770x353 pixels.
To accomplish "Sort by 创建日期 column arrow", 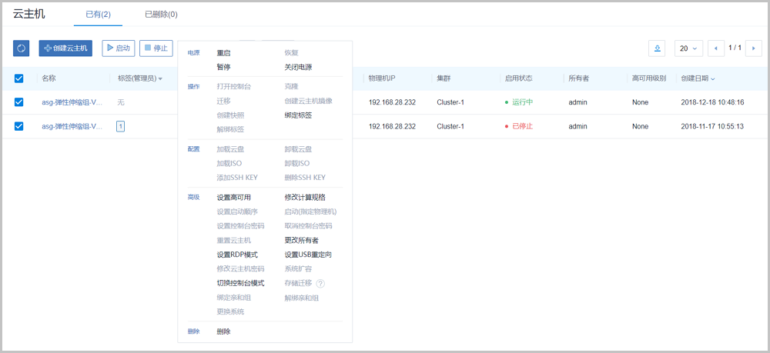I will click(x=712, y=79).
